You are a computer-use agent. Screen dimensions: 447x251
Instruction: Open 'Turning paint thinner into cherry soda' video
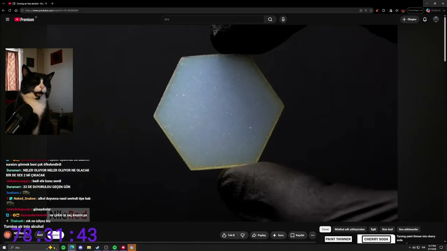point(416,238)
